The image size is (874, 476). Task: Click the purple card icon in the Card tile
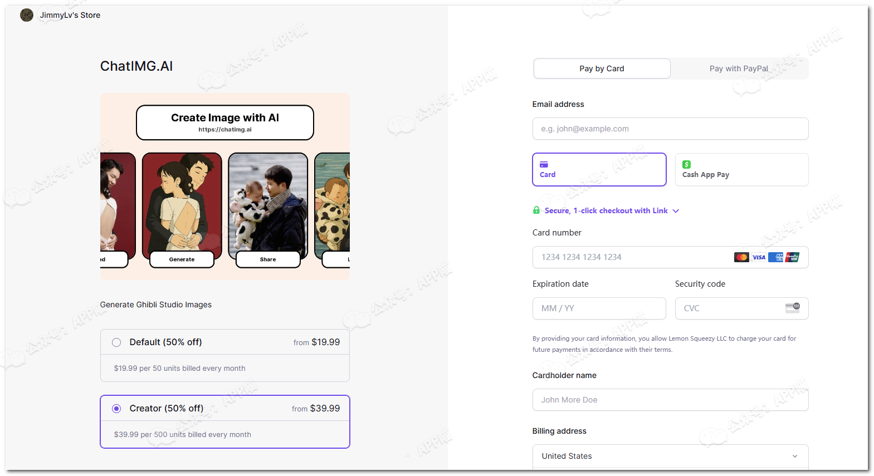pos(544,164)
